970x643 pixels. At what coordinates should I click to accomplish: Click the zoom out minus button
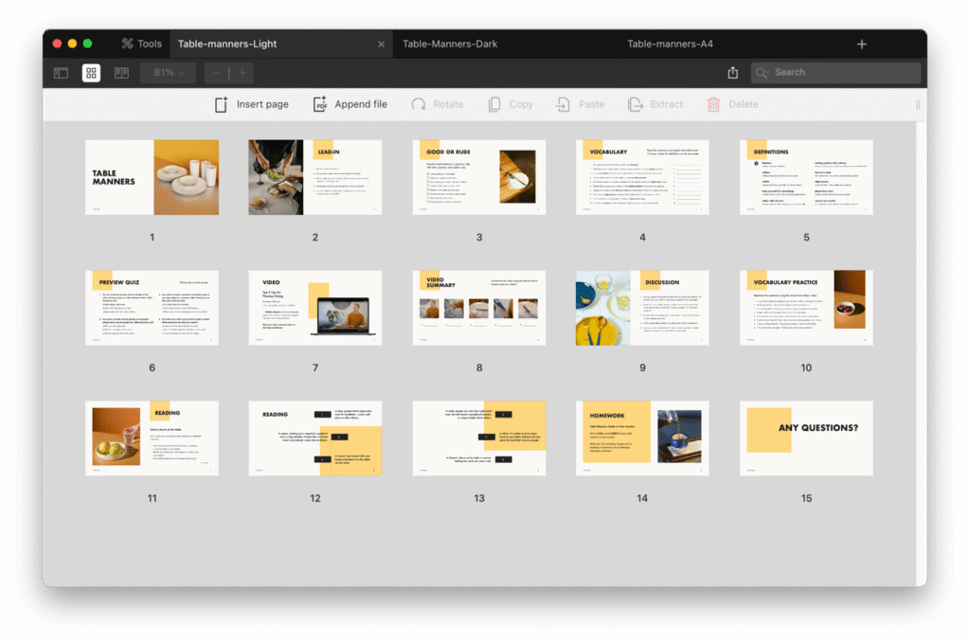(x=216, y=73)
